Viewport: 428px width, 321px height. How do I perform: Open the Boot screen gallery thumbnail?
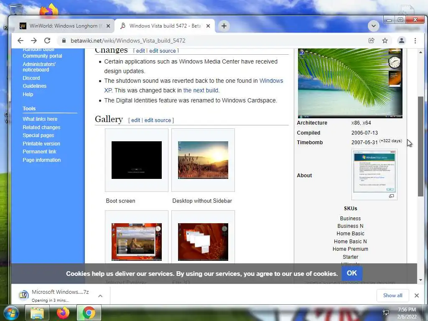coord(137,160)
